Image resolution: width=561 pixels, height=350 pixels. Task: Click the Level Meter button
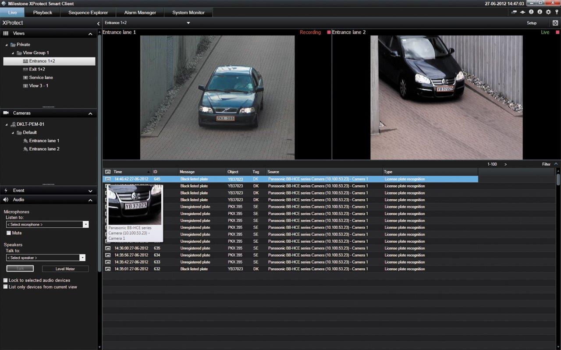click(65, 269)
